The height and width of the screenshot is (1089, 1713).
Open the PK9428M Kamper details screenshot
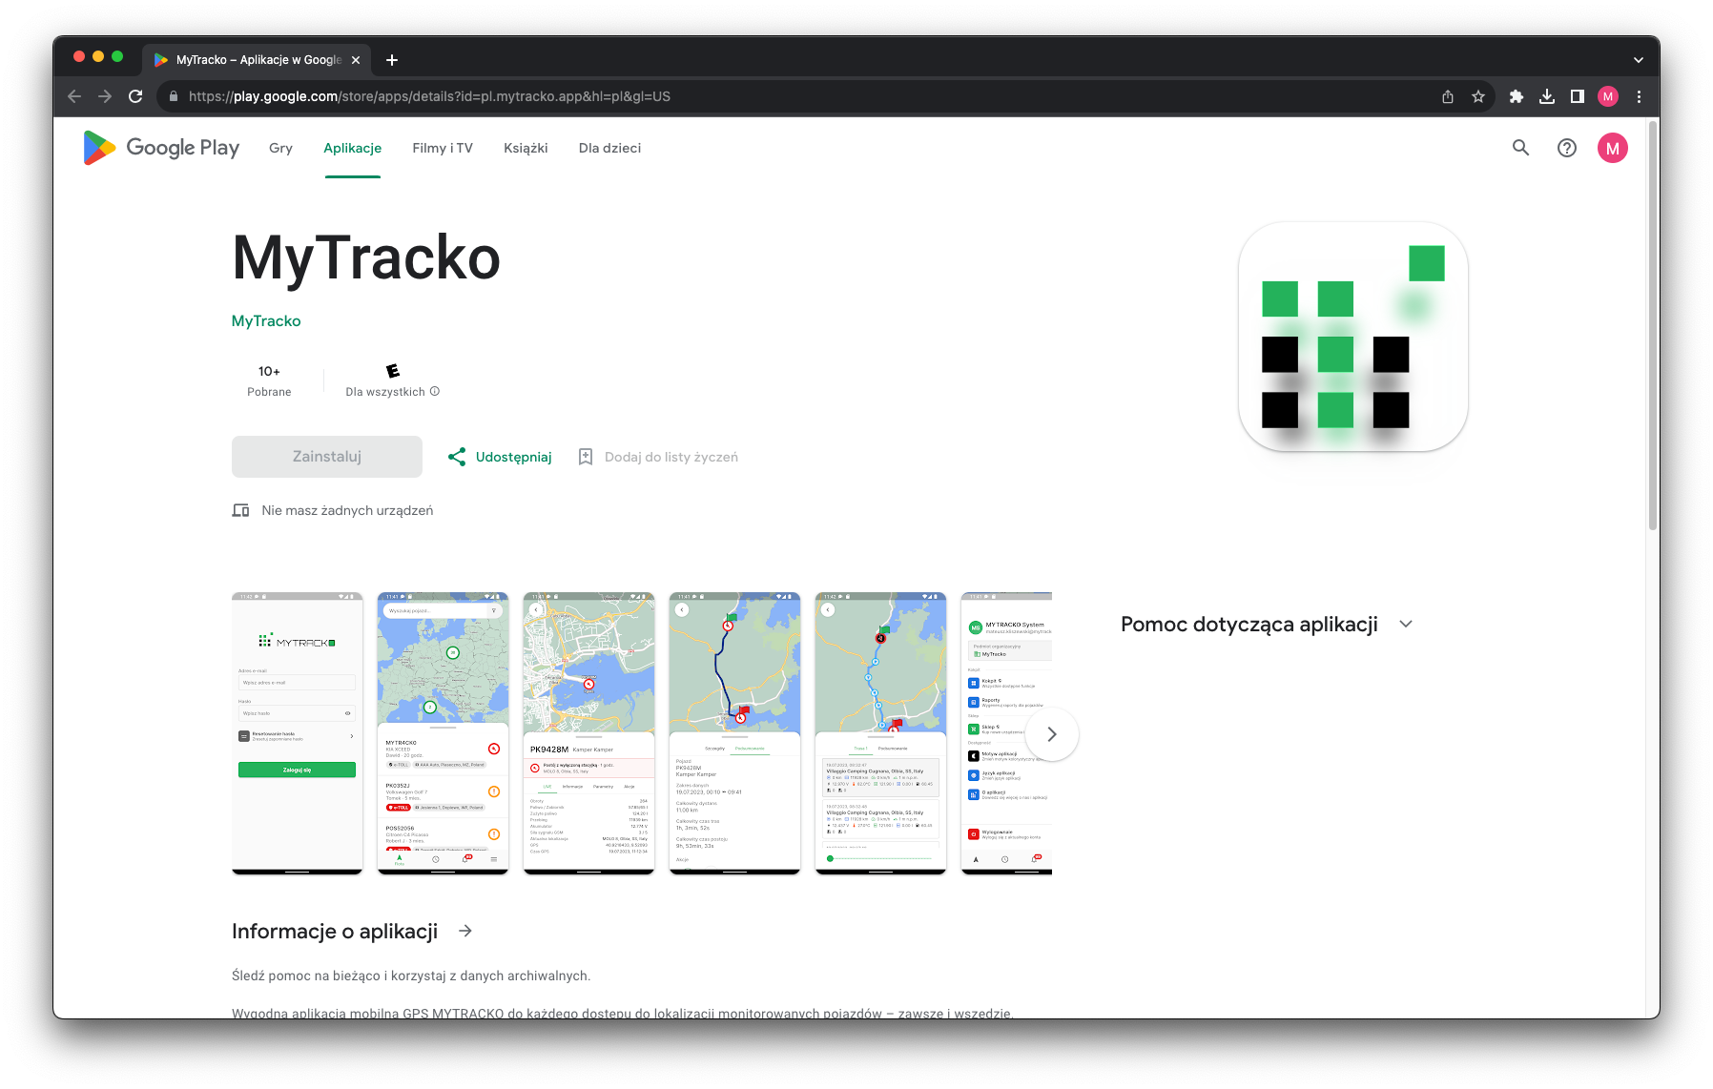pyautogui.click(x=589, y=733)
